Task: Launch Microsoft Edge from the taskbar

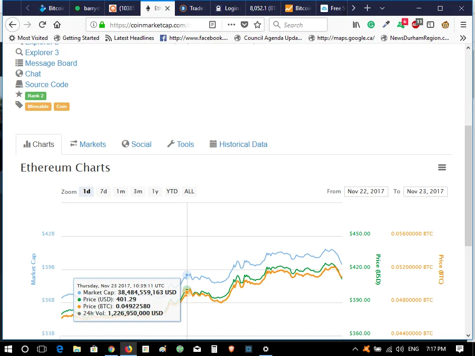Action: [x=59, y=349]
